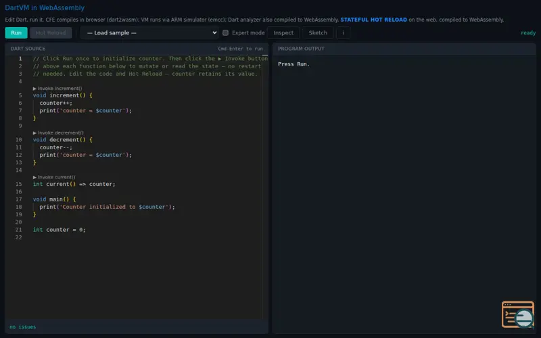Click the STATEFUL HOT RELOAD highlighted text

tap(374, 20)
